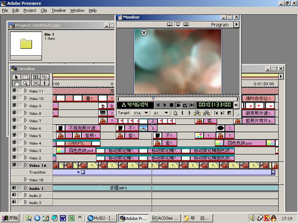Click the Lift button in Monitor
Image resolution: width=298 pixels, height=223 pixels.
click(x=197, y=113)
